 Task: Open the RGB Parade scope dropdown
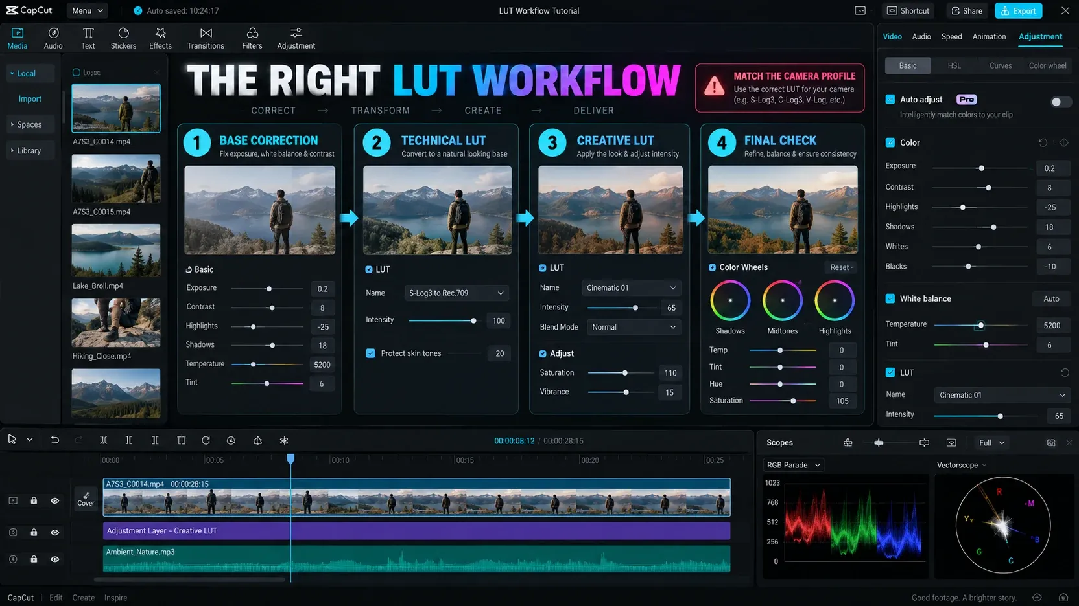[794, 465]
